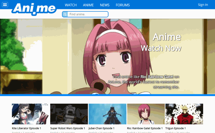The height and width of the screenshot is (133, 215).
Task: Open the Trigun thumbnail image
Action: pyautogui.click(x=184, y=114)
